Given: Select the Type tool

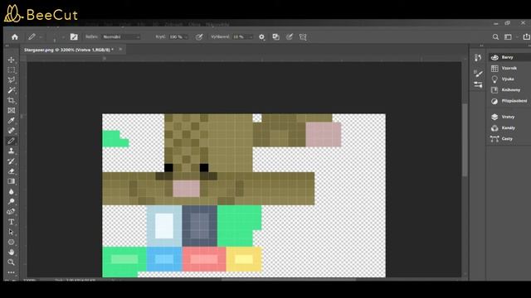Looking at the screenshot, I should 11,222.
